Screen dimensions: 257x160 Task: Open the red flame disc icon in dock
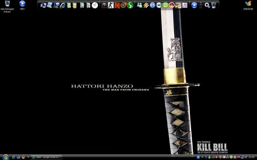click(172, 5)
